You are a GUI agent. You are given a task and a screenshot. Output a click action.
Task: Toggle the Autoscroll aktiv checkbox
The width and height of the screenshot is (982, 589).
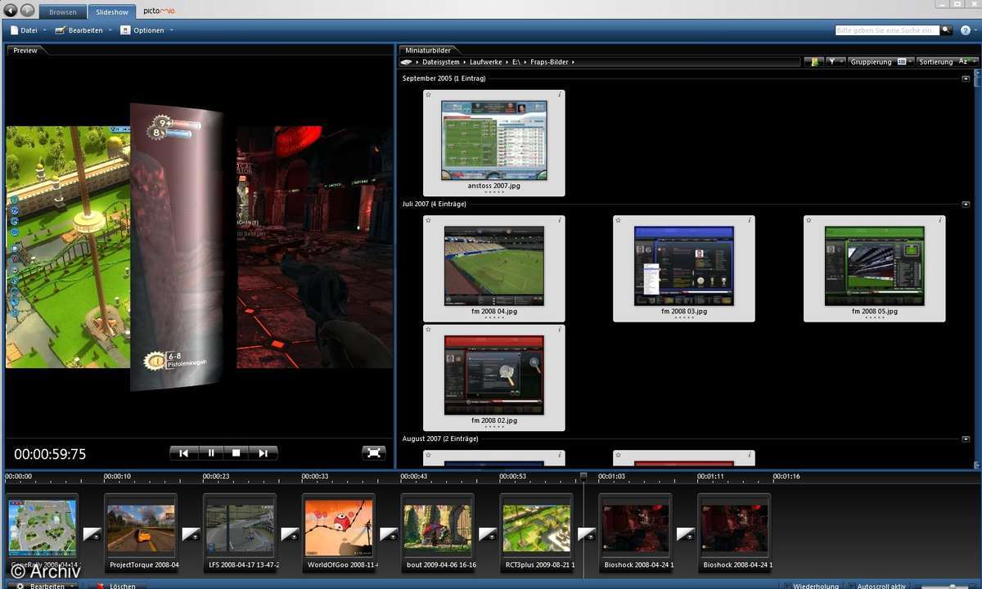tap(852, 586)
